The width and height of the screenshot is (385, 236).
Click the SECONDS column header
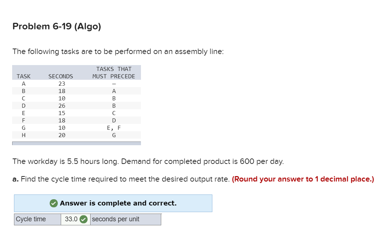pyautogui.click(x=60, y=76)
